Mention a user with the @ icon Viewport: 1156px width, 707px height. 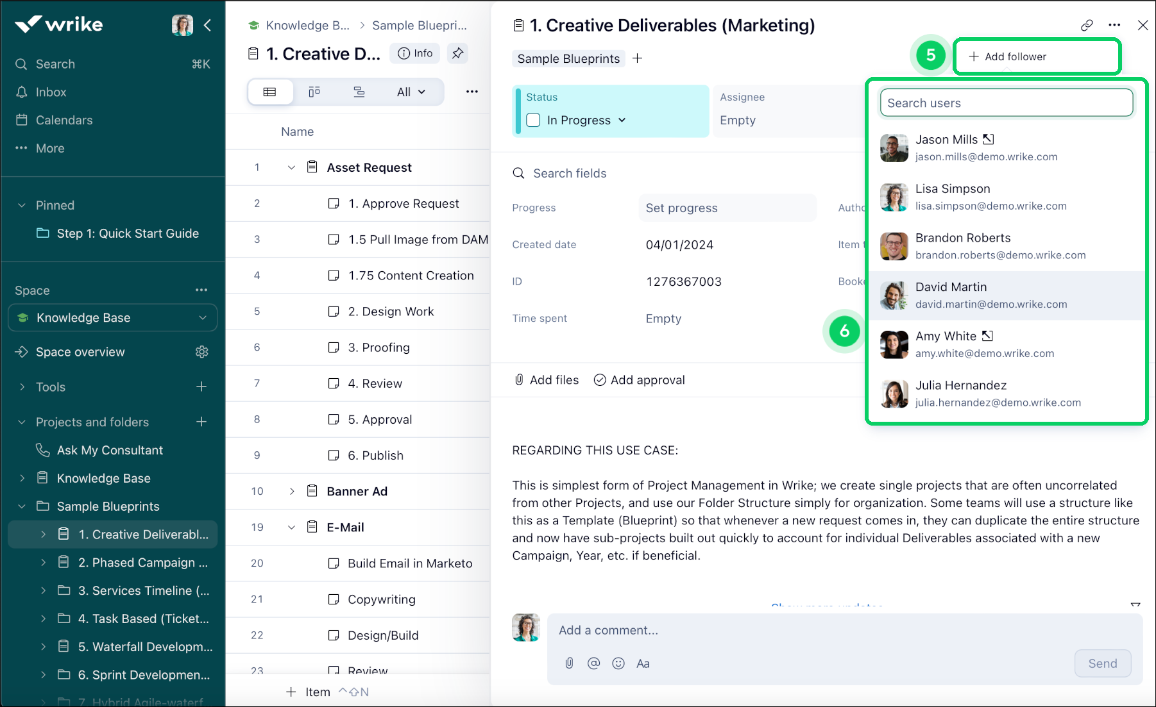[593, 663]
